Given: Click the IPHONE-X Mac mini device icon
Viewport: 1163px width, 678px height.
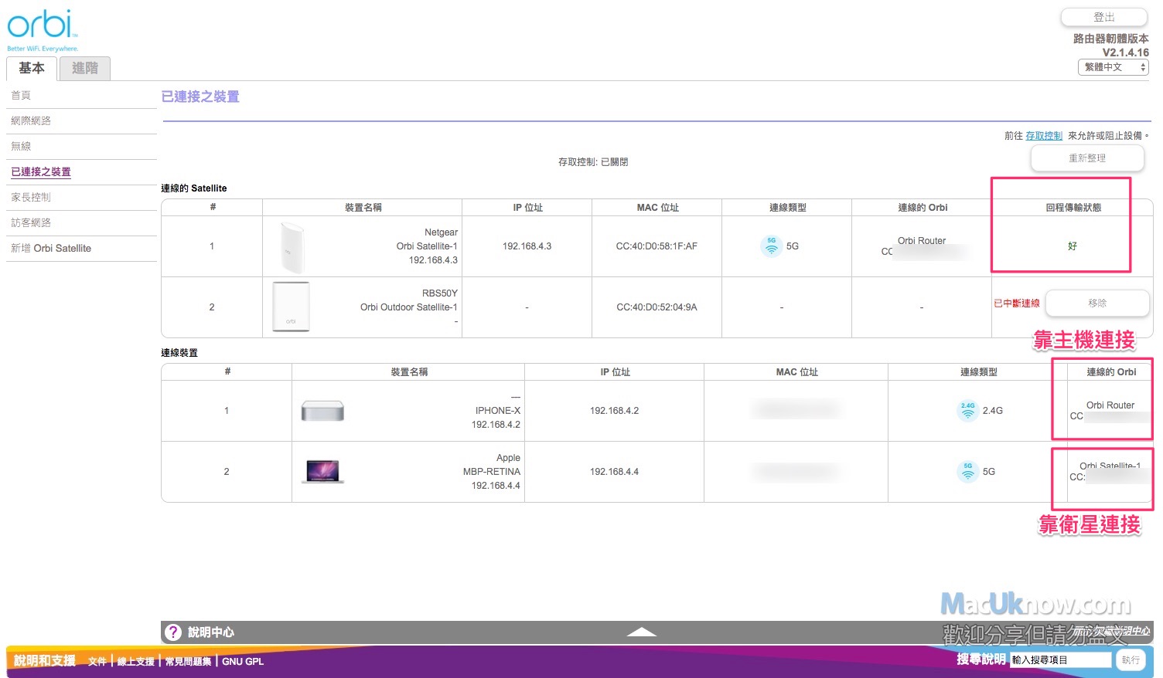Looking at the screenshot, I should click(x=322, y=411).
